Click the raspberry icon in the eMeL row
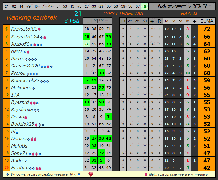The width and height of the screenshot is (218, 180). [x=28, y=52]
